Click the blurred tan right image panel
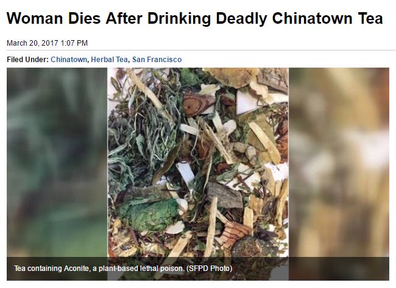The width and height of the screenshot is (396, 288). (339, 163)
